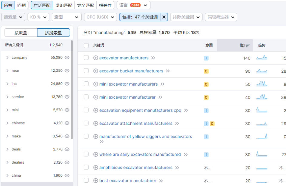Toggle eye icon for company keyword group
This screenshot has width=286, height=186.
[x=67, y=57]
